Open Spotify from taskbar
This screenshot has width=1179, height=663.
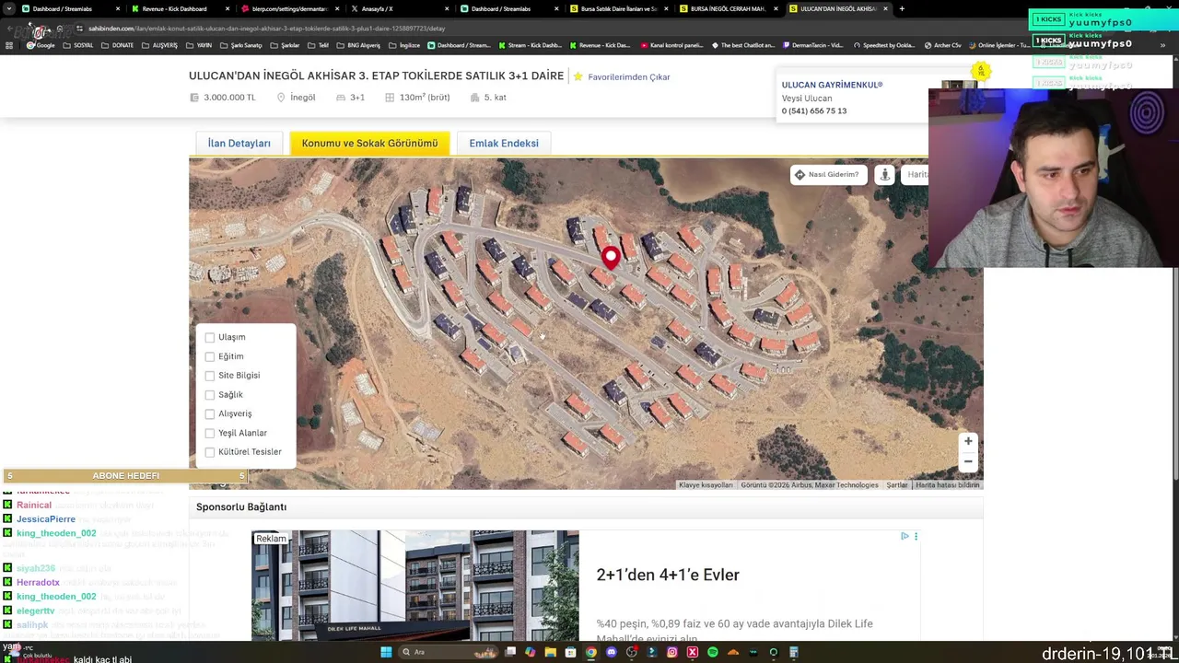tap(712, 652)
